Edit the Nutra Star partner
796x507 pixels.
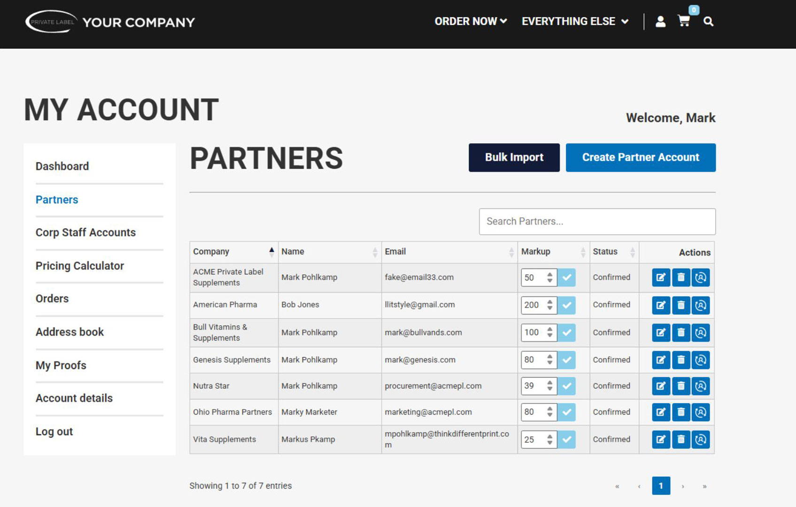pyautogui.click(x=661, y=386)
